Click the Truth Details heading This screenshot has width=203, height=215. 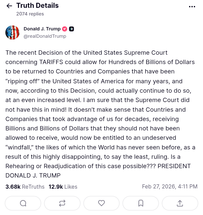click(x=38, y=6)
